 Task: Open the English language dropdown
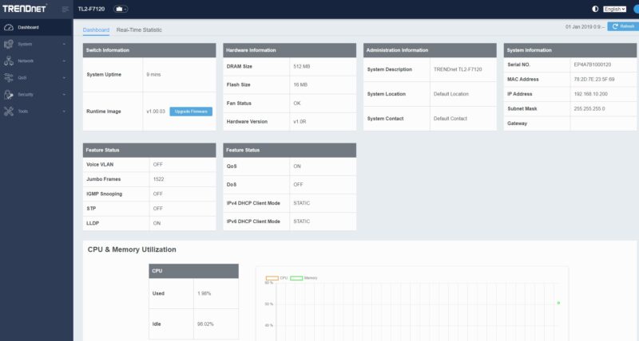pyautogui.click(x=614, y=9)
